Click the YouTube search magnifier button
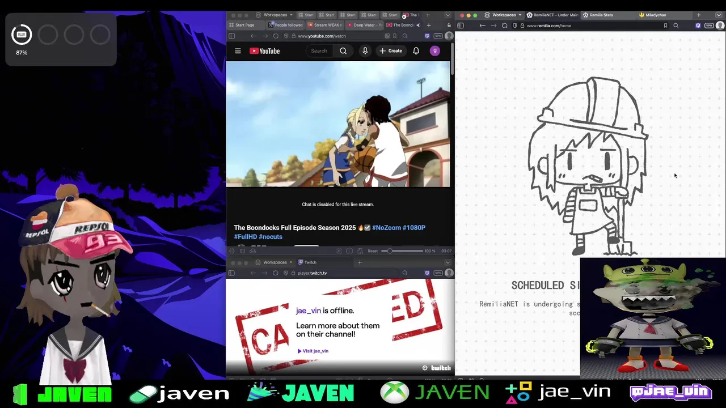 [343, 51]
